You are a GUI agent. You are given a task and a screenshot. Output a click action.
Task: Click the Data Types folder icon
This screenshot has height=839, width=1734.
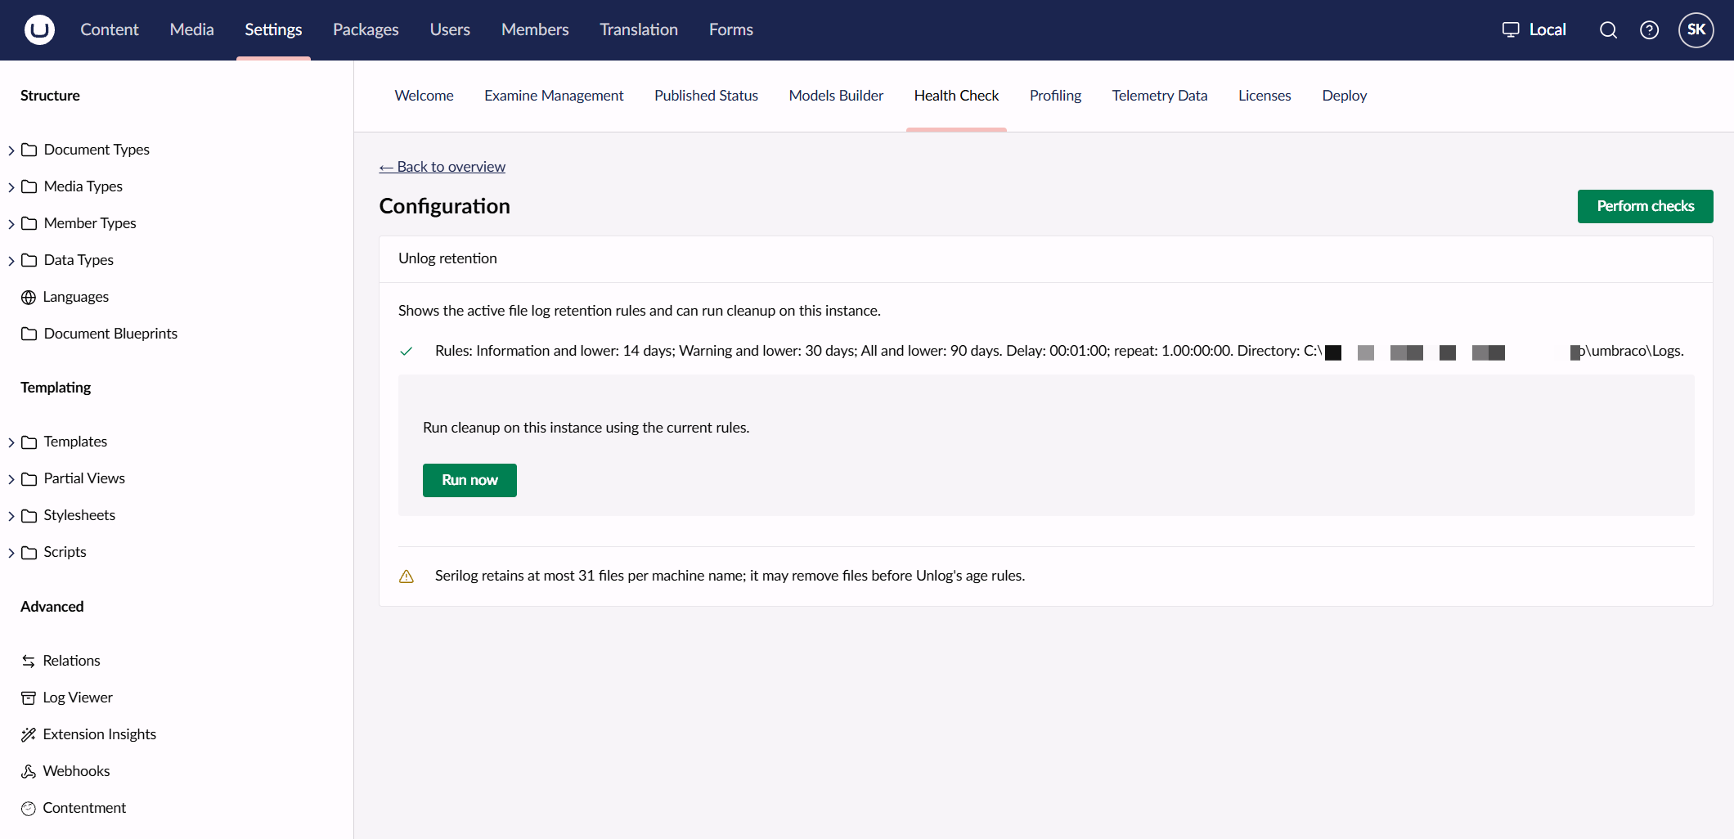[x=29, y=260]
